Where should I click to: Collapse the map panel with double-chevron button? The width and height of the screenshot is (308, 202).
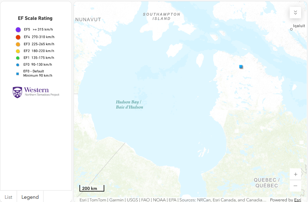[295, 12]
